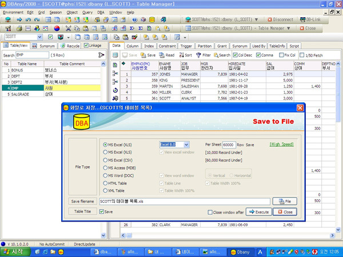
Task: Expand the Table Manager window dropdown arrow
Action: [289, 29]
